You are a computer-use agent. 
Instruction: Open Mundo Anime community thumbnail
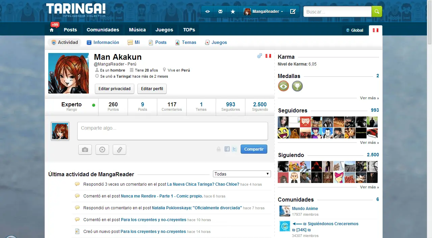tap(285, 211)
